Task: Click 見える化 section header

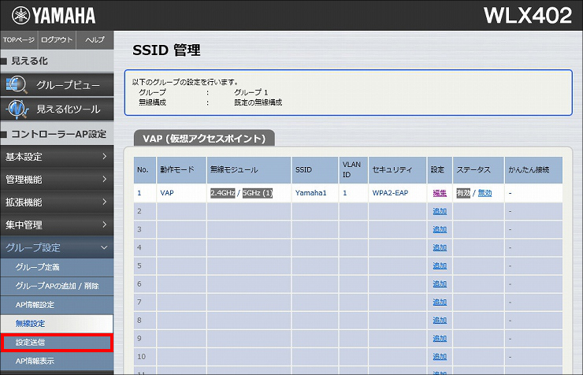Action: 57,61
